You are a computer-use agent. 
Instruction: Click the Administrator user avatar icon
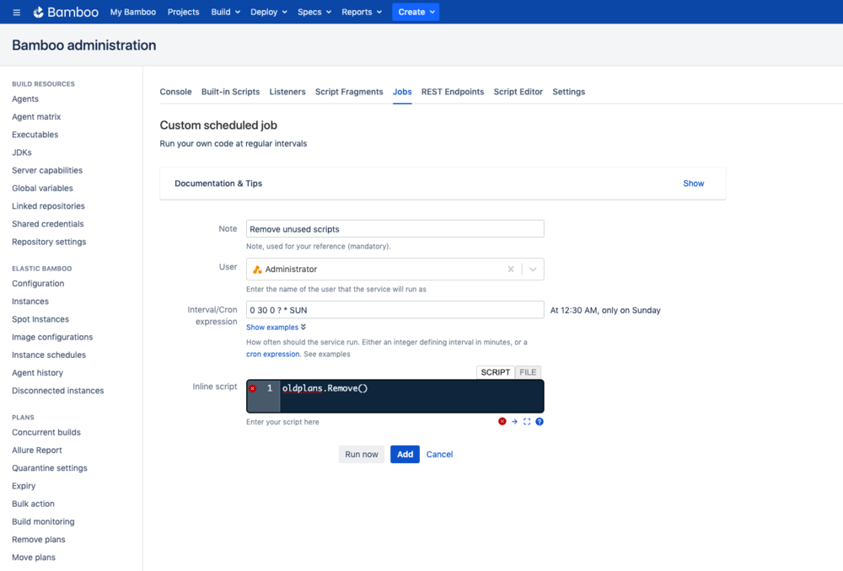[x=257, y=269]
